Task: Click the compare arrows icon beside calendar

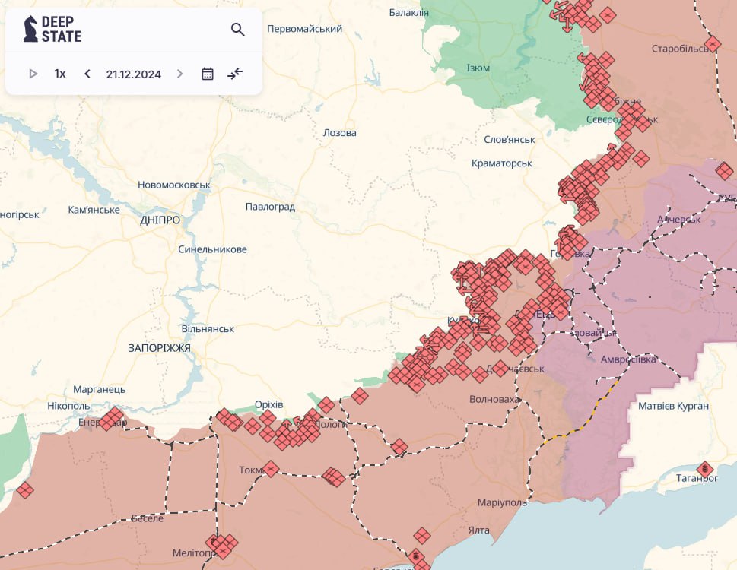Action: point(235,74)
